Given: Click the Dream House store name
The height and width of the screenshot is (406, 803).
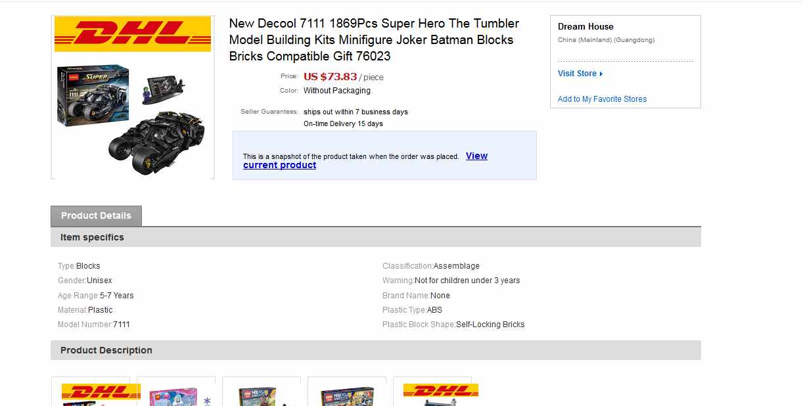Looking at the screenshot, I should (x=585, y=26).
